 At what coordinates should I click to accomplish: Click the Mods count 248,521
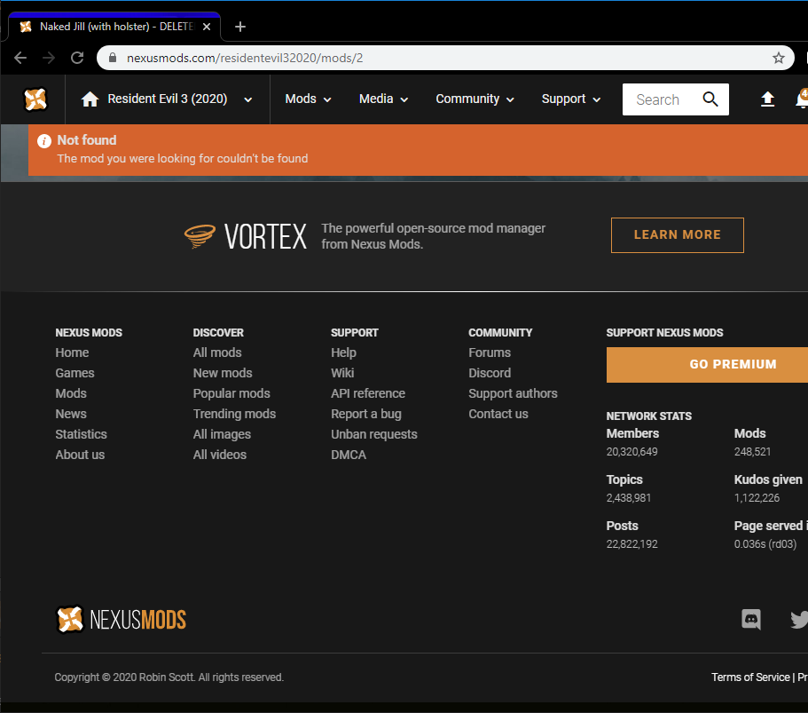[752, 452]
